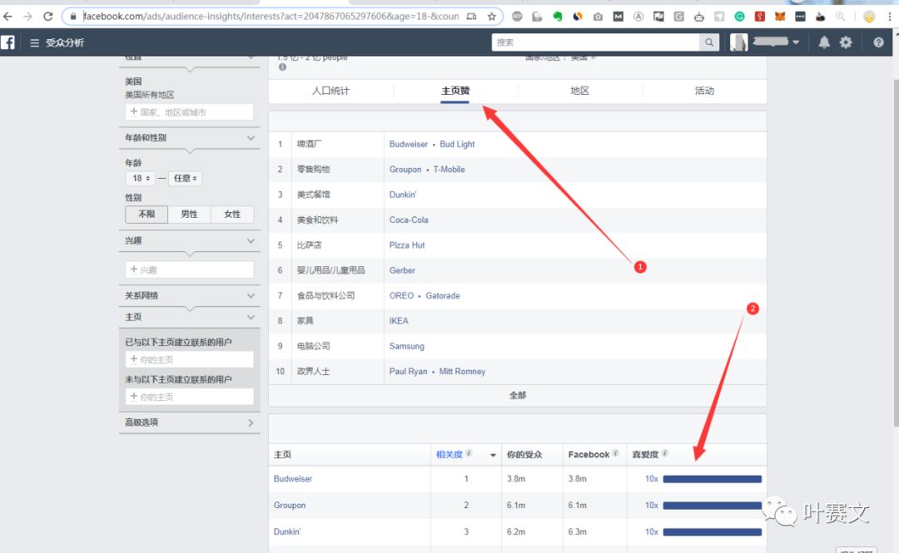Click the browser forward arrow

click(x=27, y=17)
